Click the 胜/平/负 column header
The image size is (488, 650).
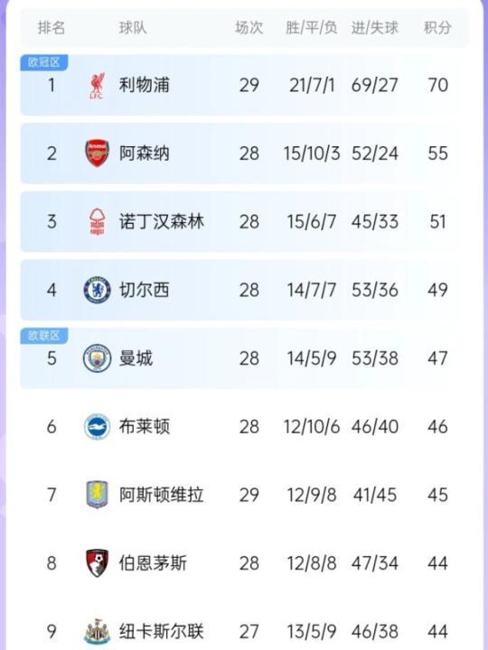click(311, 28)
